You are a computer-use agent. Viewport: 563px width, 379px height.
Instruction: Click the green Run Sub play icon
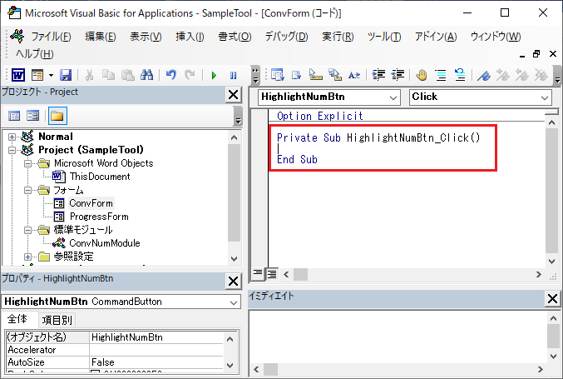click(x=214, y=76)
